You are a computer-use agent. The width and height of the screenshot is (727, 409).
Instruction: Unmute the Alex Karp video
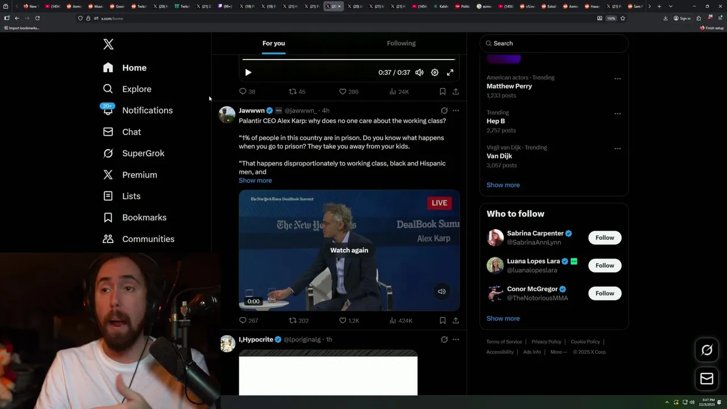[x=441, y=291]
